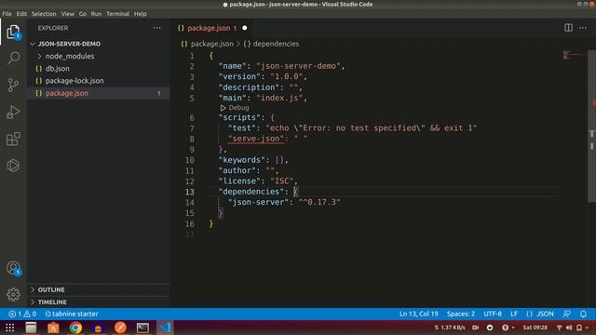Open Ubuntu Software from the dock
Viewport: 596px width, 335px height.
coord(53,328)
